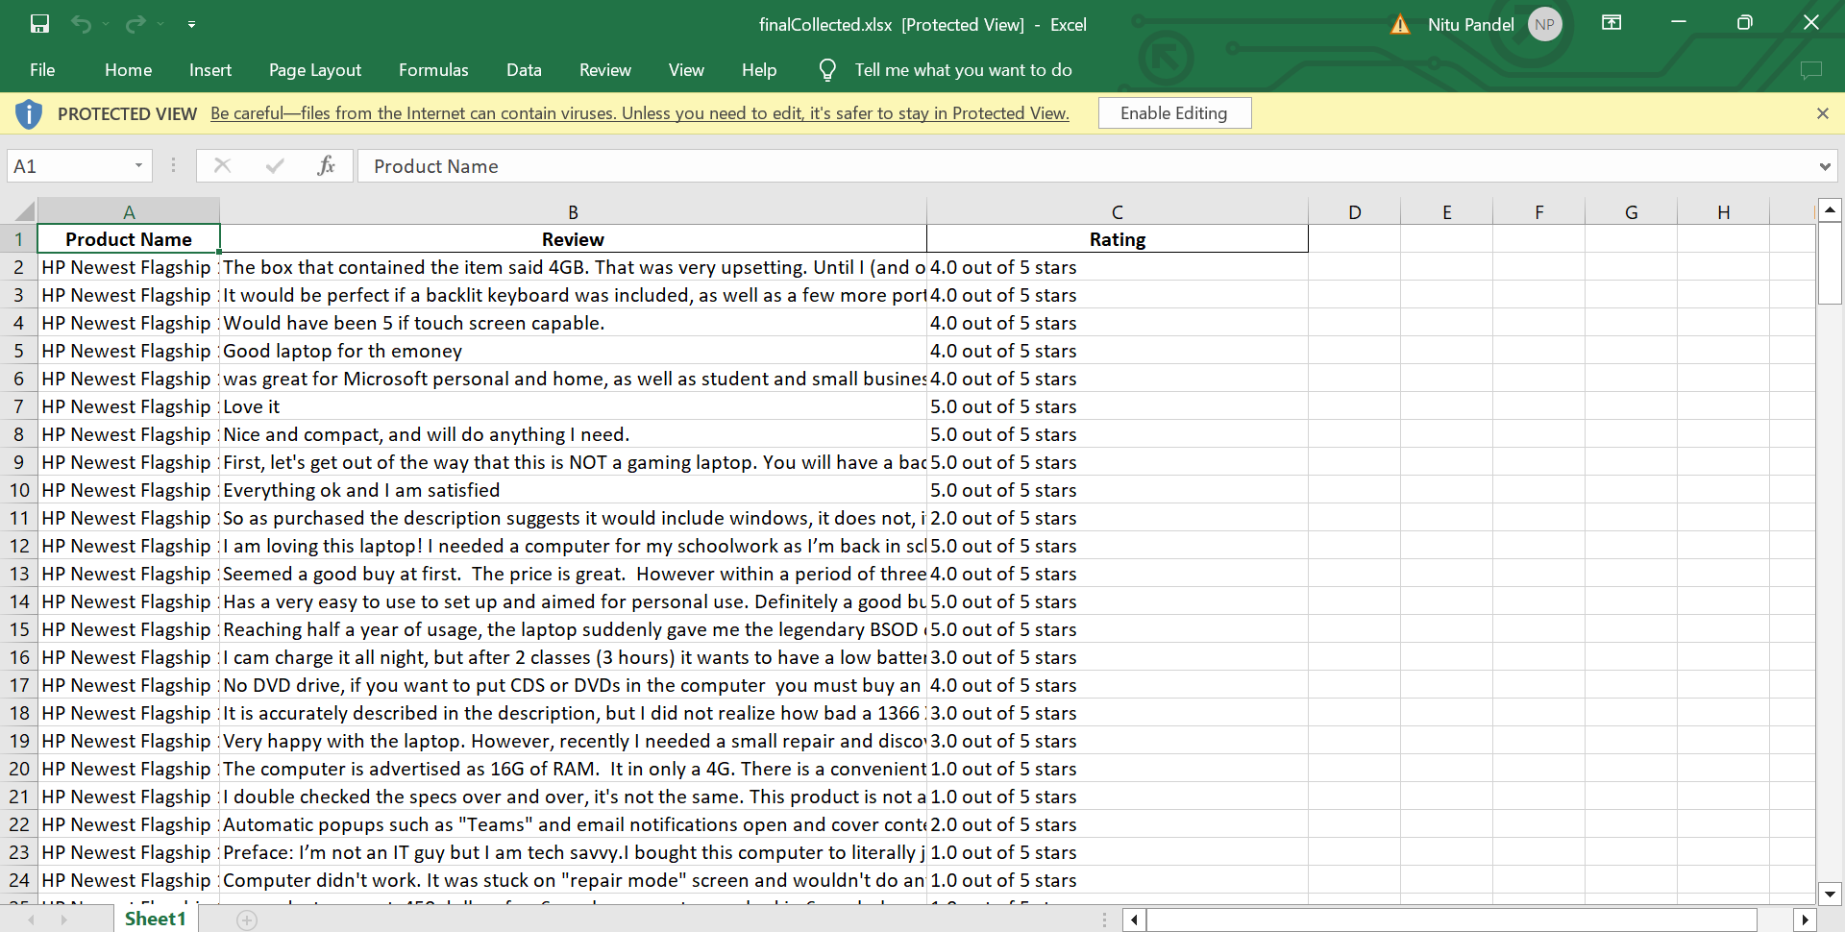
Task: Expand the formula bar chevron
Action: (1825, 166)
